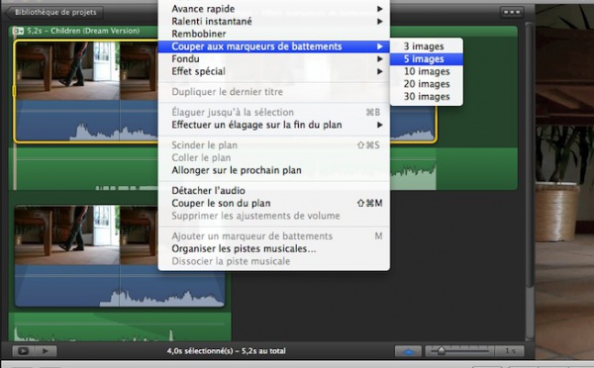This screenshot has width=594, height=368.
Task: Go back to Bibliothèque de projets
Action: click(x=53, y=12)
